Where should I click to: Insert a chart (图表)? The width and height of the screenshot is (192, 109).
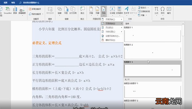click(15, 10)
